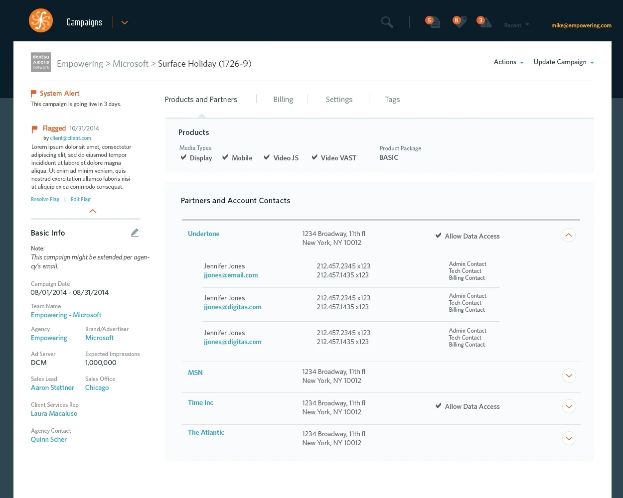Screen dimensions: 623x498
Task: View tag notifications showing badge 8
Action: 460,22
